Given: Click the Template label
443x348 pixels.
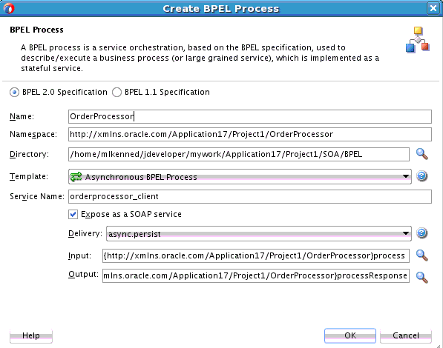Looking at the screenshot, I should coord(29,177).
